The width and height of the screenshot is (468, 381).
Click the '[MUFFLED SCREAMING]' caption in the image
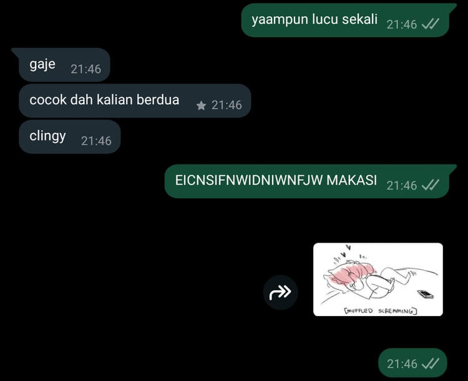381,311
